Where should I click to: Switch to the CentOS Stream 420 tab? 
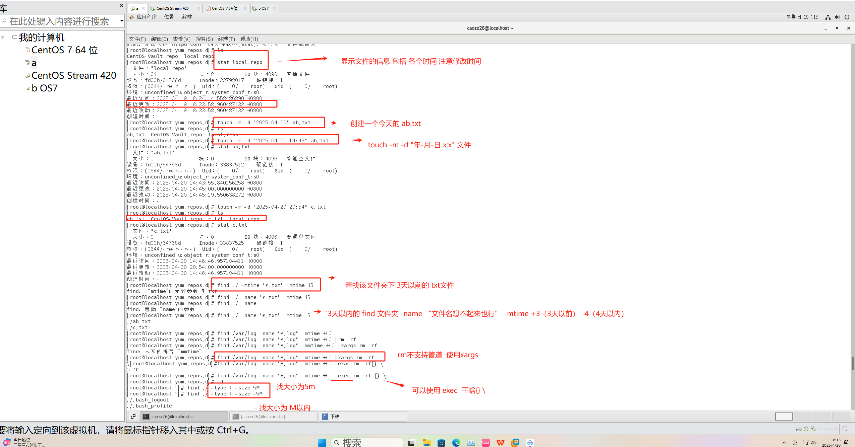[x=173, y=8]
